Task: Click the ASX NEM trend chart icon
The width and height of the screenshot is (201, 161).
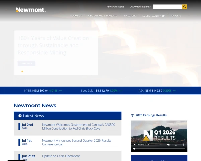Action: click(174, 91)
